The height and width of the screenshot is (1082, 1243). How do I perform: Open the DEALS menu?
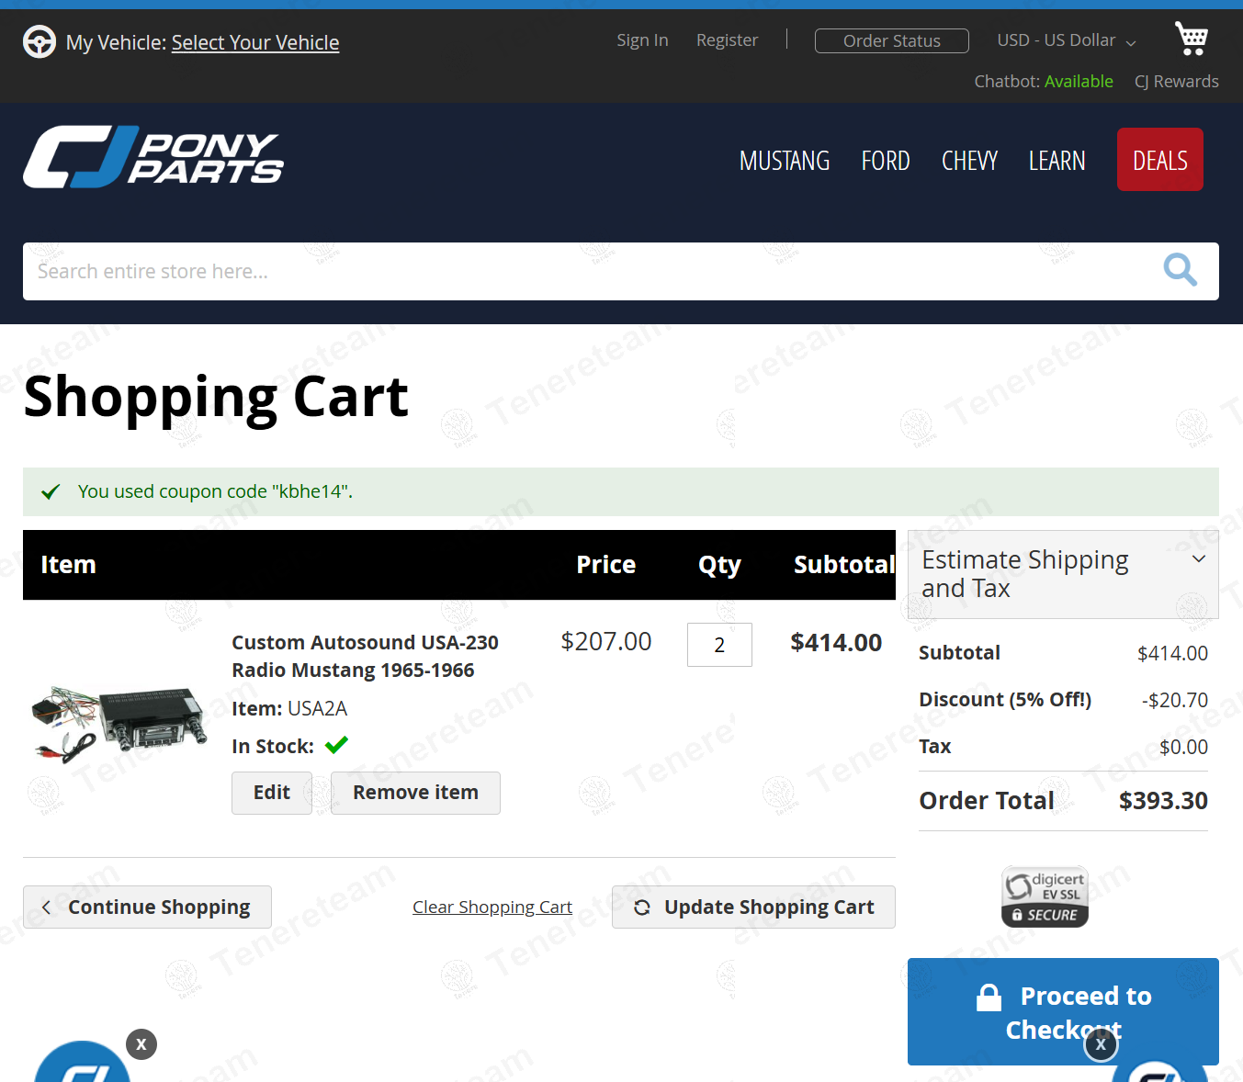tap(1160, 160)
